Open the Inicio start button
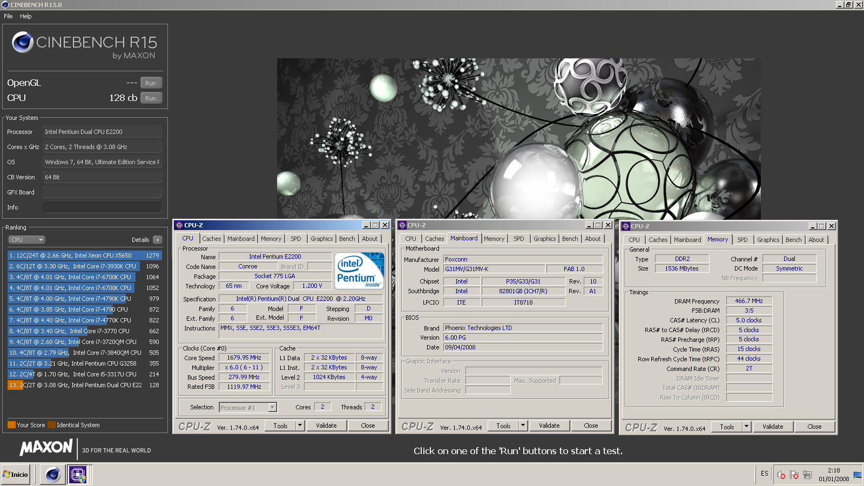864x486 pixels. coord(16,475)
